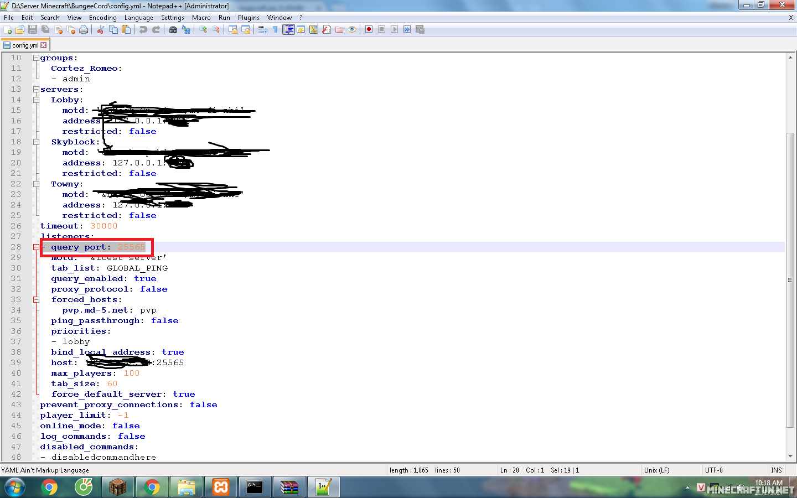Viewport: 797px width, 498px height.
Task: Toggle synchronized vertical scrolling
Action: pyautogui.click(x=233, y=29)
